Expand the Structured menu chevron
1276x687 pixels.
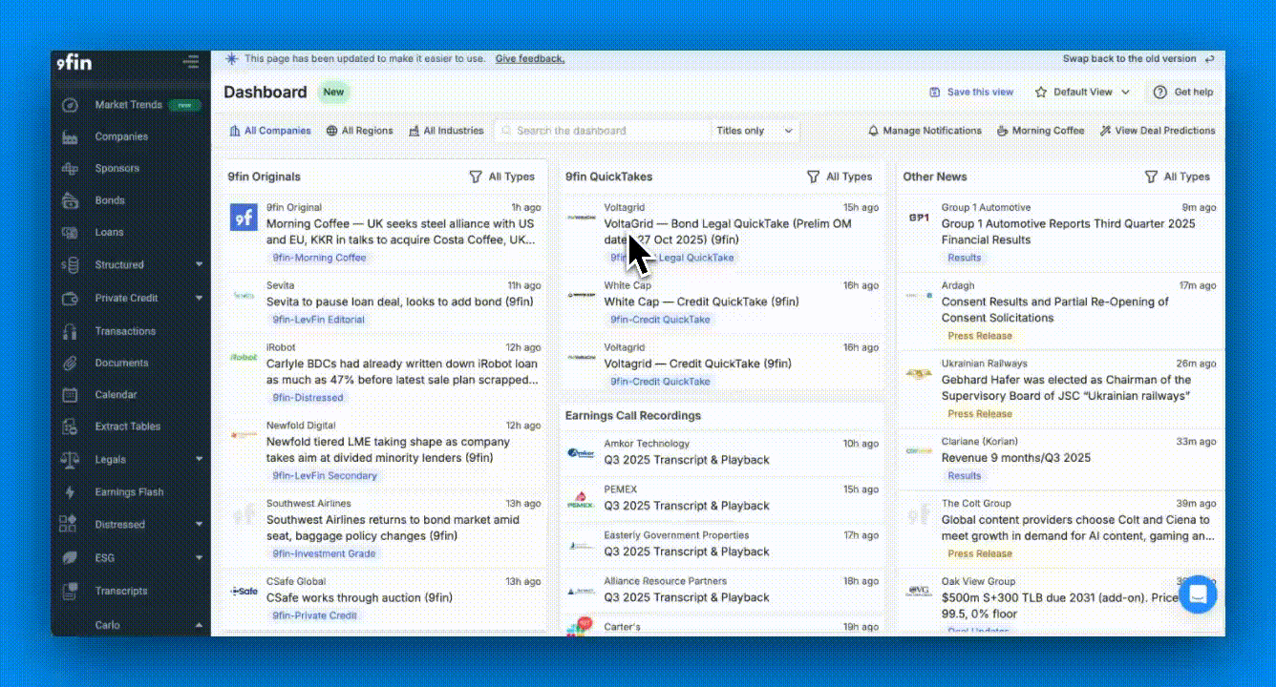199,264
